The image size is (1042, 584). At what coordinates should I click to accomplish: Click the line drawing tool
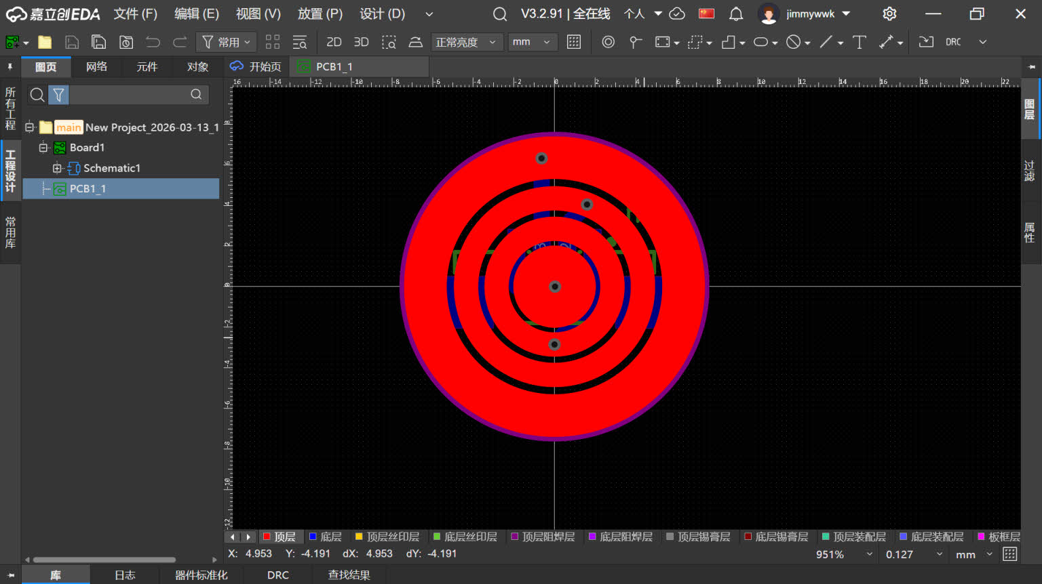click(826, 42)
